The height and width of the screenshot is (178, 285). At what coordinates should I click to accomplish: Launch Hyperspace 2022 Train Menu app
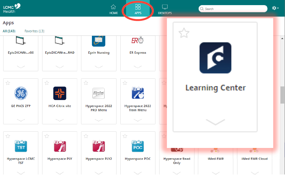pos(138,93)
